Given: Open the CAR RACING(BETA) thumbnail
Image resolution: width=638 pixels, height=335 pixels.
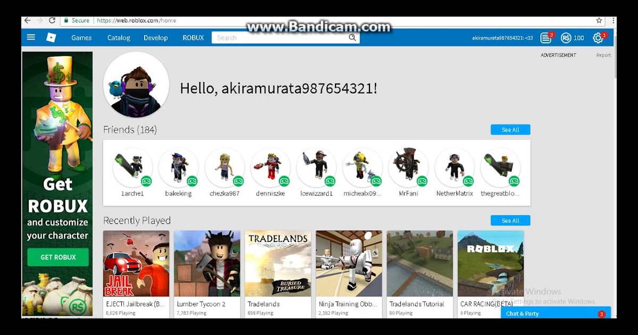Looking at the screenshot, I should (491, 264).
